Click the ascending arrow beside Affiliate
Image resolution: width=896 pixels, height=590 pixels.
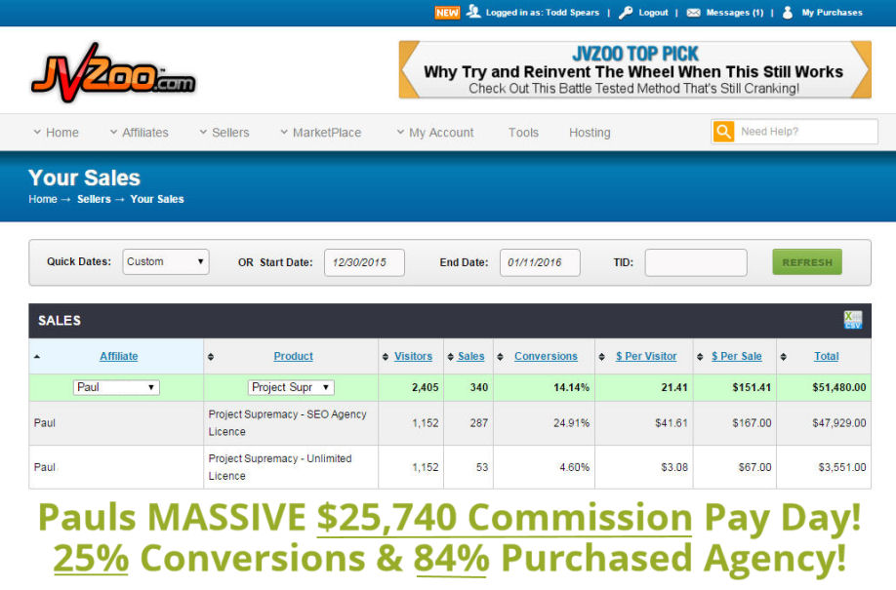click(x=37, y=356)
